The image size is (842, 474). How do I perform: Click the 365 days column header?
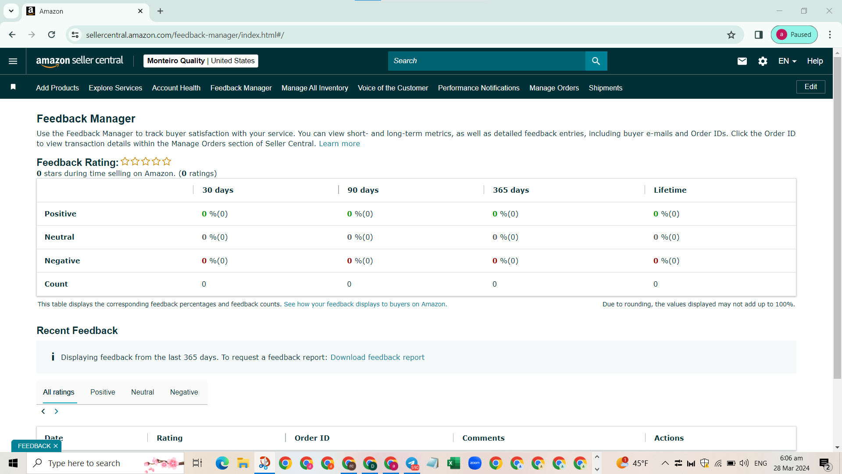coord(511,190)
